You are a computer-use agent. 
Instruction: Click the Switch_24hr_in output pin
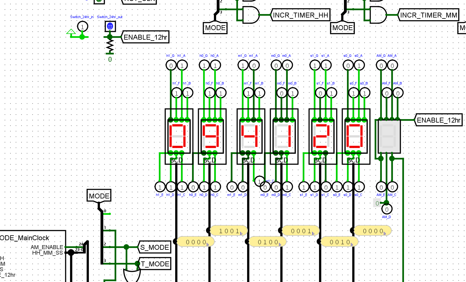[x=82, y=27]
